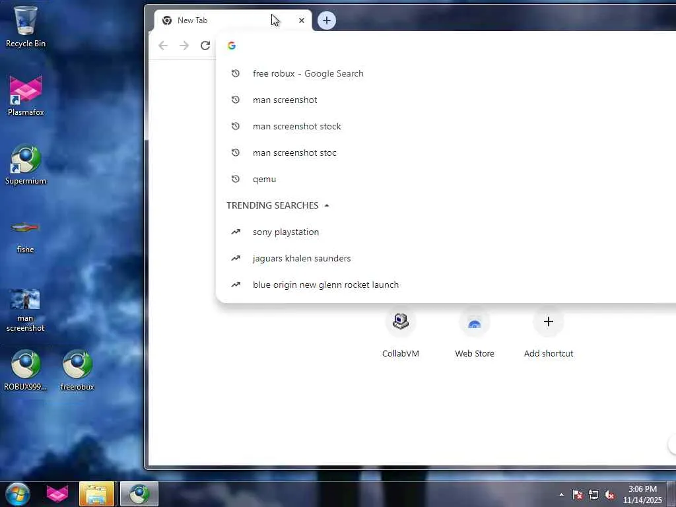This screenshot has width=676, height=507.
Task: Click the browser back arrow
Action: (163, 46)
